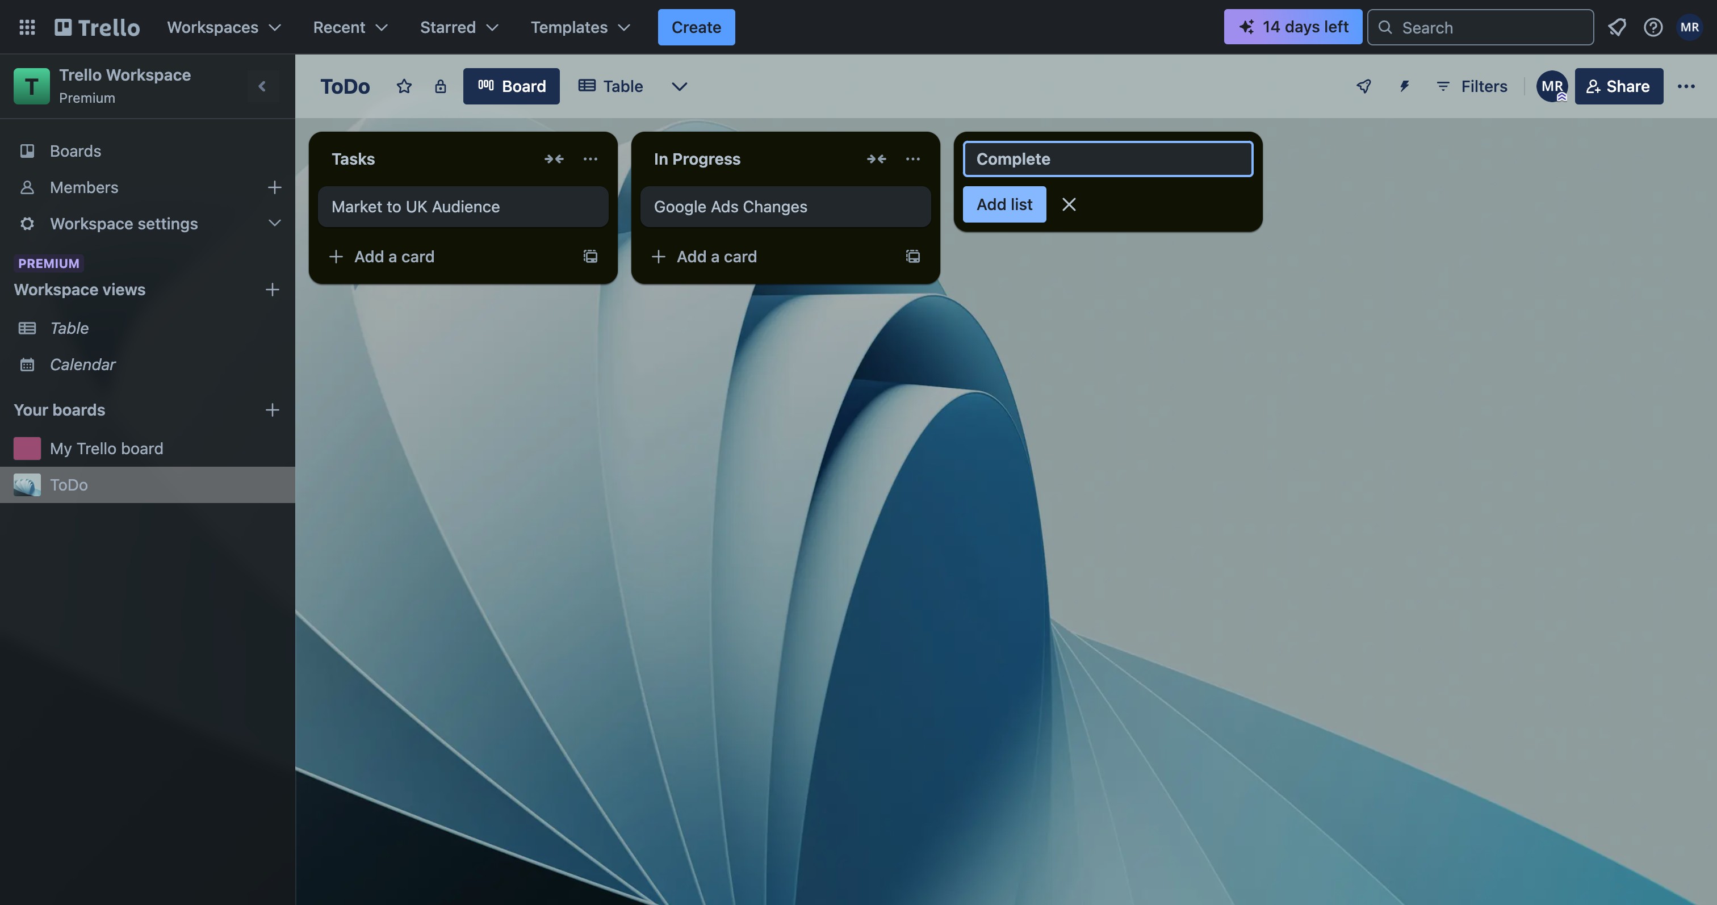Open the app switcher grid icon

pyautogui.click(x=27, y=27)
